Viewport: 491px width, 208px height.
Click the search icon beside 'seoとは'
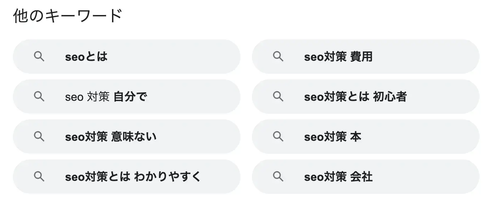coord(39,56)
